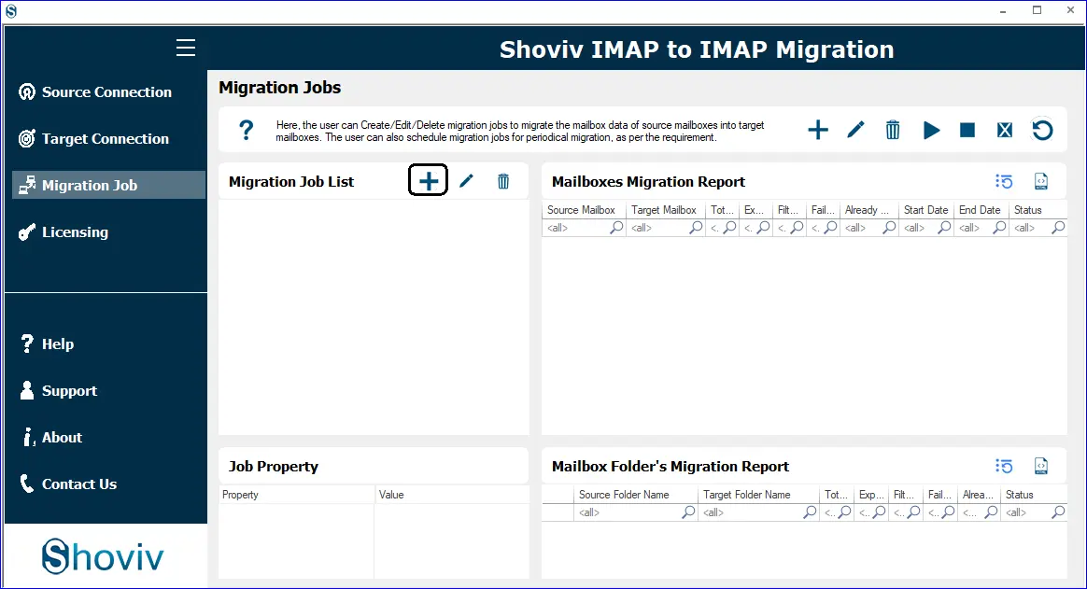Edit job pencil in Migration Job List
1087x589 pixels.
click(x=466, y=181)
